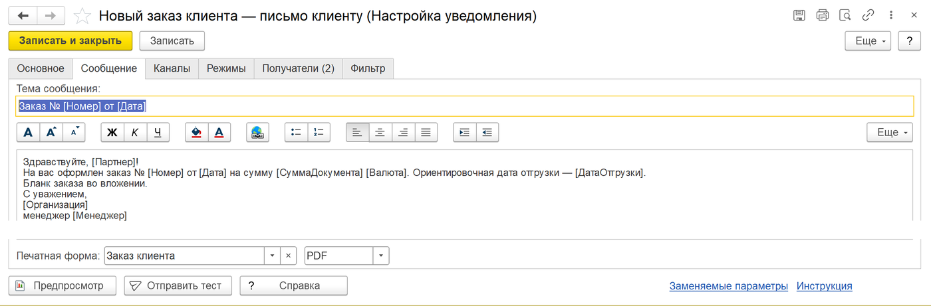The width and height of the screenshot is (931, 306).
Task: Click inside the message body editor
Action: (464, 185)
